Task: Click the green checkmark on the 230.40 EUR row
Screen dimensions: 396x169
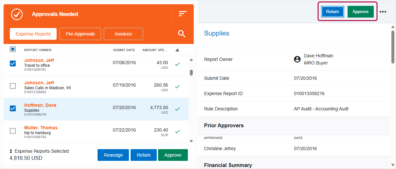Action: [177, 132]
